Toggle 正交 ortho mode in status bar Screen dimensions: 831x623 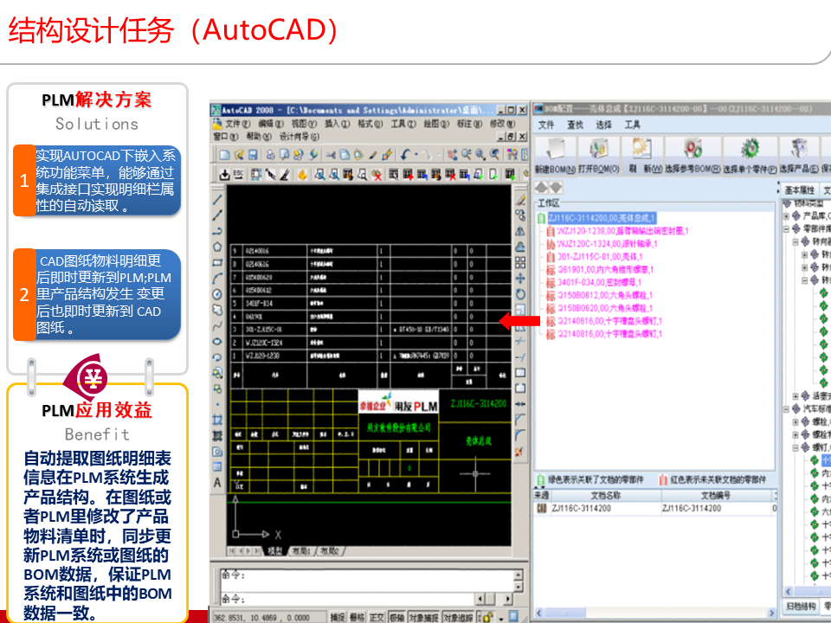377,617
